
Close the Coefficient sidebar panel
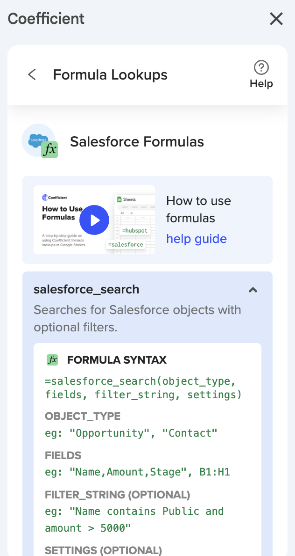(276, 19)
